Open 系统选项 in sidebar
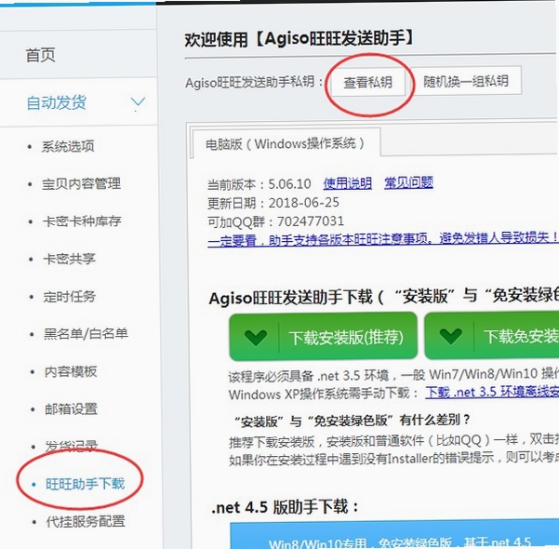The image size is (559, 549). click(x=68, y=146)
